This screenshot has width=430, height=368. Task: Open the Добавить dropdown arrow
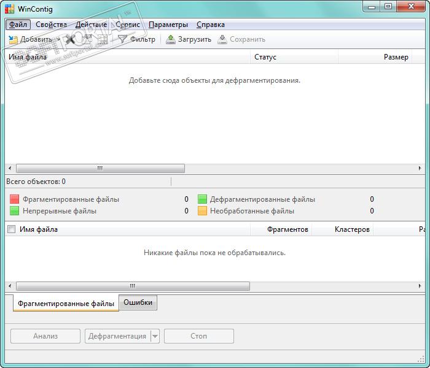coord(58,39)
